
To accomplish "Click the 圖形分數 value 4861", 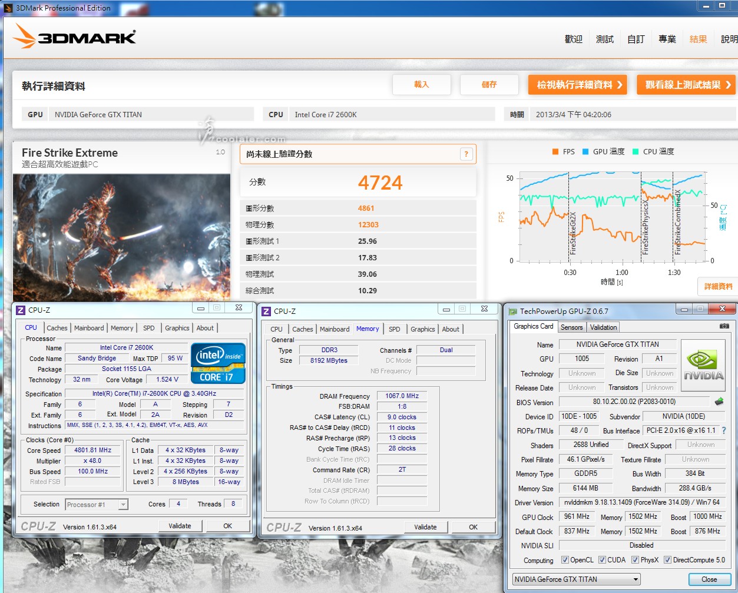I will coord(366,208).
